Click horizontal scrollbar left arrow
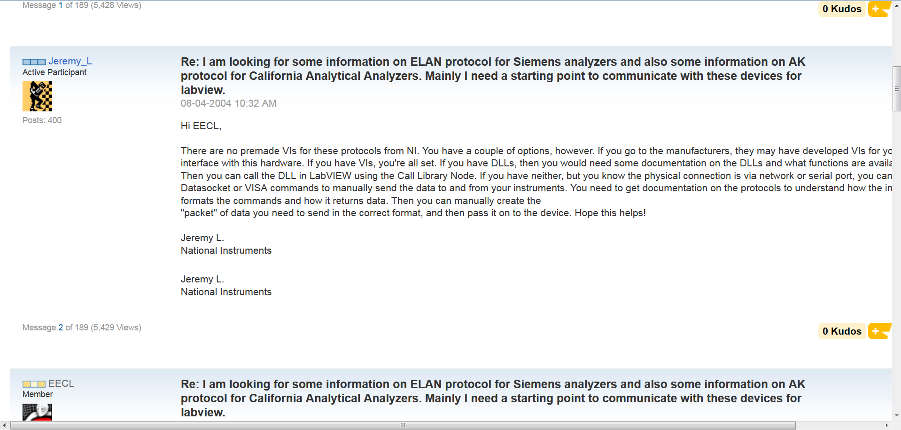This screenshot has width=901, height=430. click(5, 425)
